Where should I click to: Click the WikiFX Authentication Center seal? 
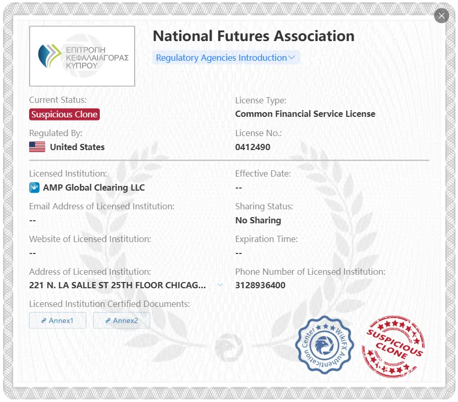point(324,345)
